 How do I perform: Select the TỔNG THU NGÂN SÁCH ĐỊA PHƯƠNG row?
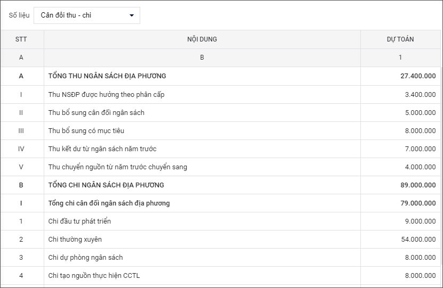(x=107, y=76)
